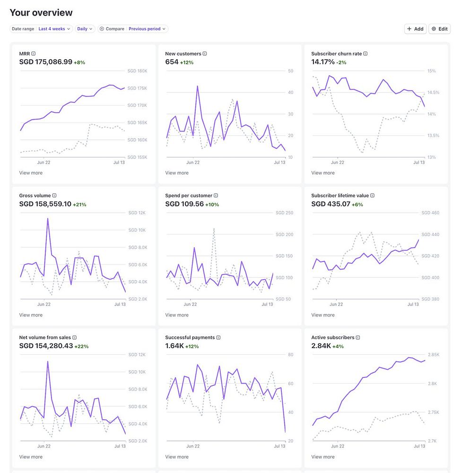Click the info icon next to MRR
This screenshot has height=473, width=461.
(34, 54)
